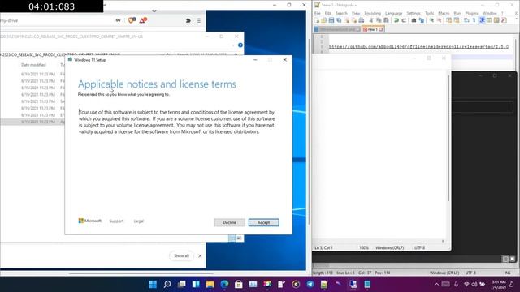Click the Zoom In icon in Notepad++
The width and height of the screenshot is (520, 292).
pos(431,20)
